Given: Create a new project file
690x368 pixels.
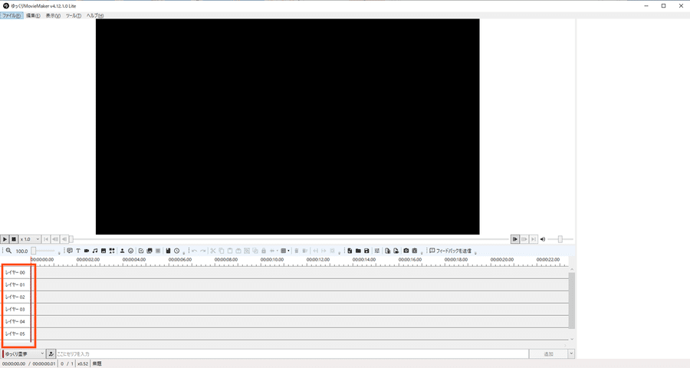Looking at the screenshot, I should pos(350,251).
